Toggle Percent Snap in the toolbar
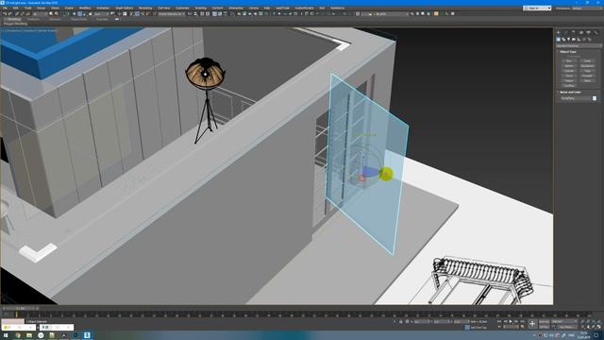 143,13
